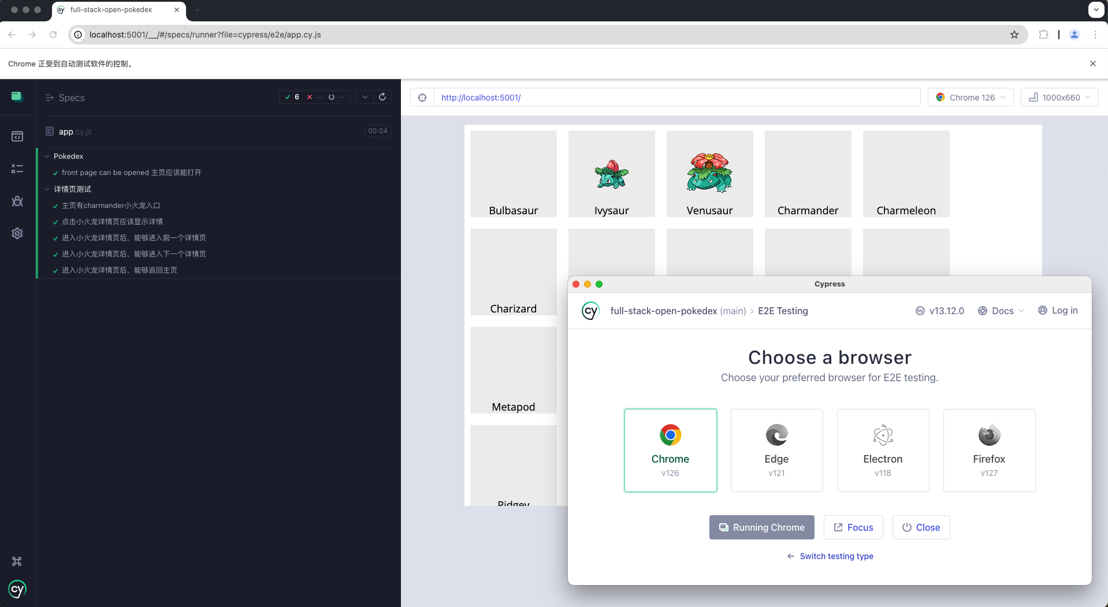Select Firefox v127 browser option
The height and width of the screenshot is (607, 1108).
(989, 450)
